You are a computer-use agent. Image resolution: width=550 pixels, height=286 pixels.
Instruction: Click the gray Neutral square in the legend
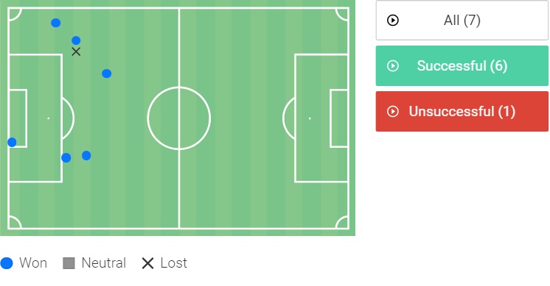click(69, 263)
